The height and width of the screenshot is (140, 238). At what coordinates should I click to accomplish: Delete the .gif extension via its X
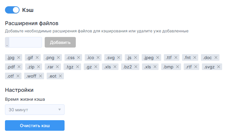click(x=37, y=57)
